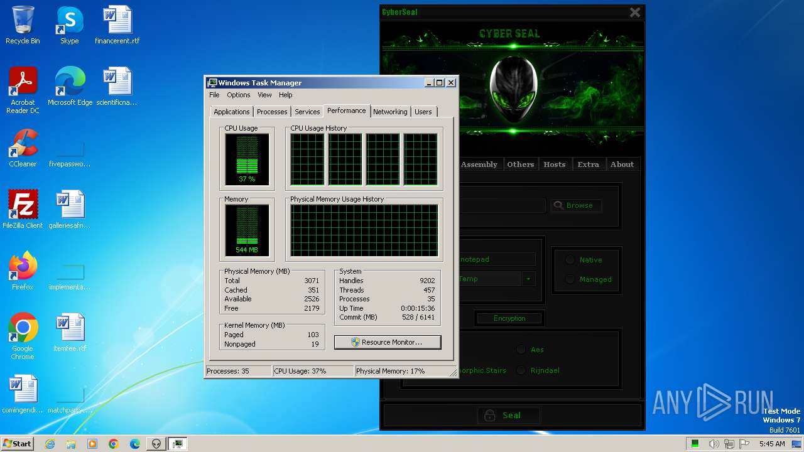Open CyberSeal Extra tab

pos(589,164)
